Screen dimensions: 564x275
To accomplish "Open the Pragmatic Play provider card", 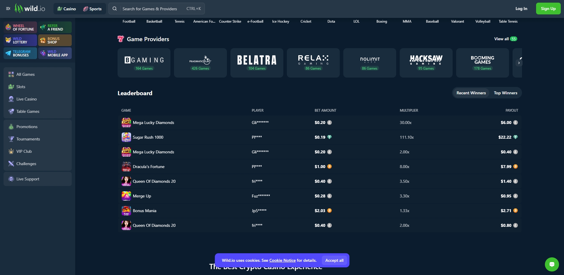I will (x=200, y=63).
